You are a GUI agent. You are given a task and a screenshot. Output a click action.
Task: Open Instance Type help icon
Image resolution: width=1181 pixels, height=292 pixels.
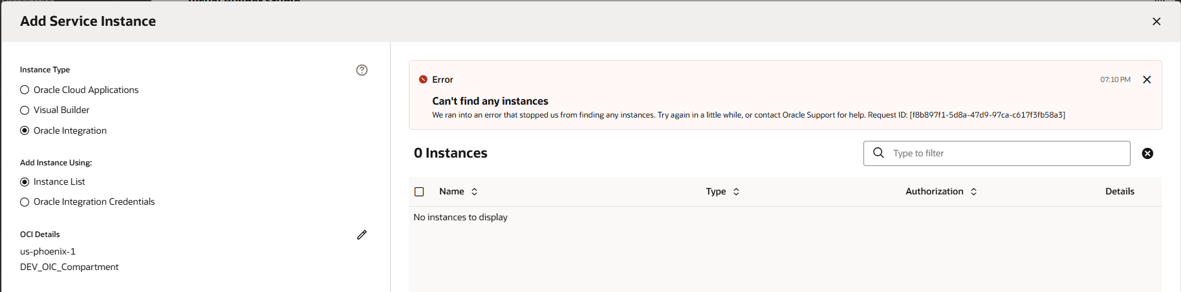362,70
